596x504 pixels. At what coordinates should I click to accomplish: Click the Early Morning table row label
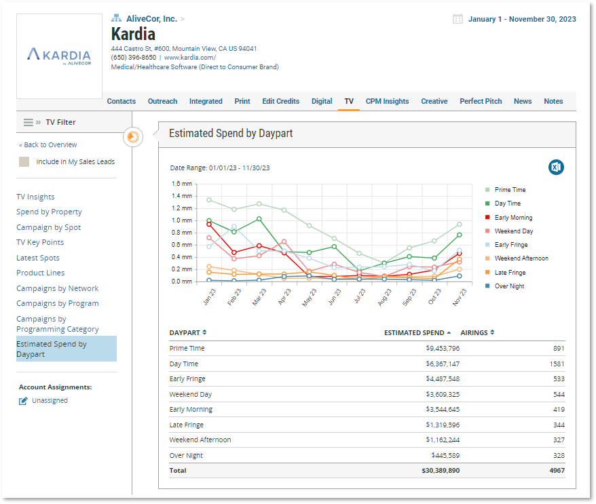tap(191, 410)
